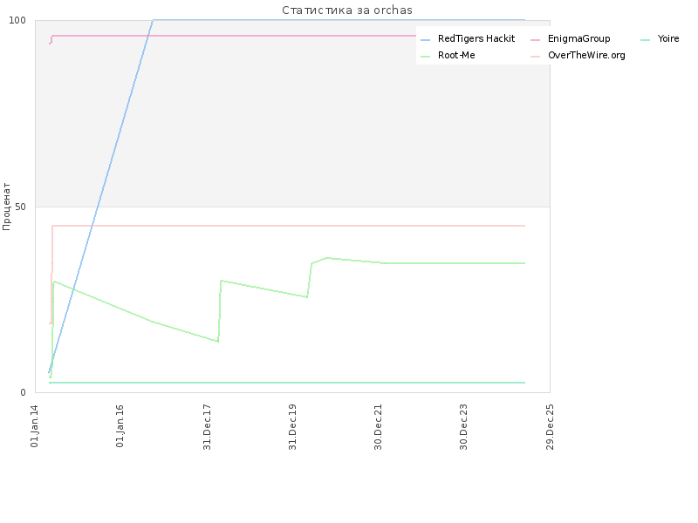Click the Yoire teal legend swatch
Image resolution: width=698 pixels, height=523 pixels.
click(646, 40)
